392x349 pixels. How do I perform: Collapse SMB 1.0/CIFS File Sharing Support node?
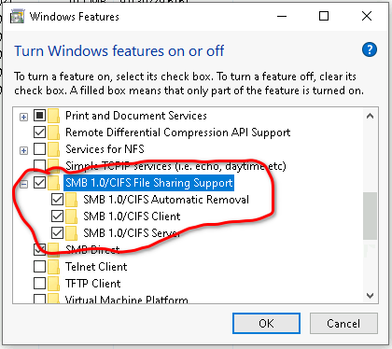click(x=23, y=185)
